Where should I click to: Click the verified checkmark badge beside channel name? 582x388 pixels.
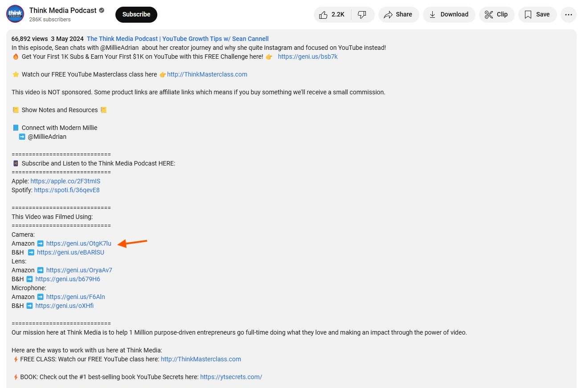click(x=102, y=10)
